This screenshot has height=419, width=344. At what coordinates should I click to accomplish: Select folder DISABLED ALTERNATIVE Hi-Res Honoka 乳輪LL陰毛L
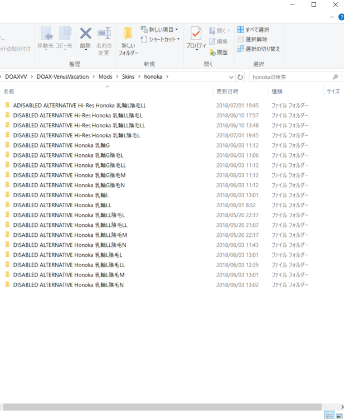[77, 116]
